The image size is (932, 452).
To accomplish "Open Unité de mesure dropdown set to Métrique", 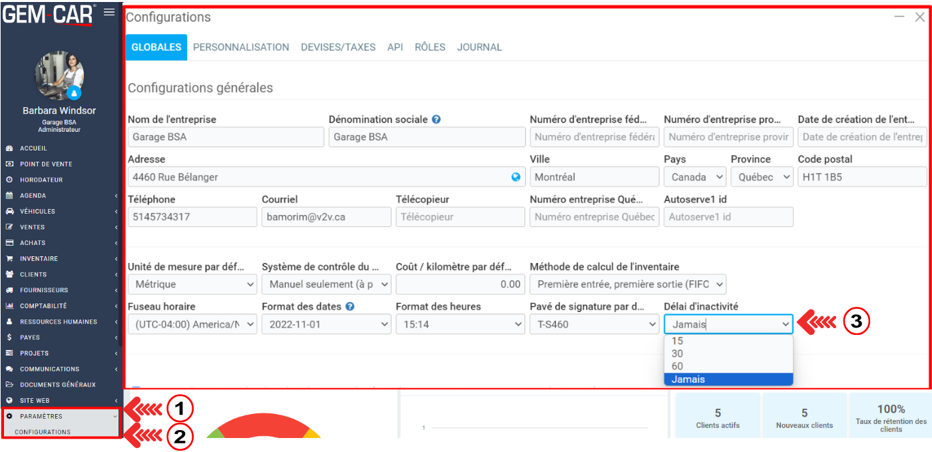I will click(192, 284).
